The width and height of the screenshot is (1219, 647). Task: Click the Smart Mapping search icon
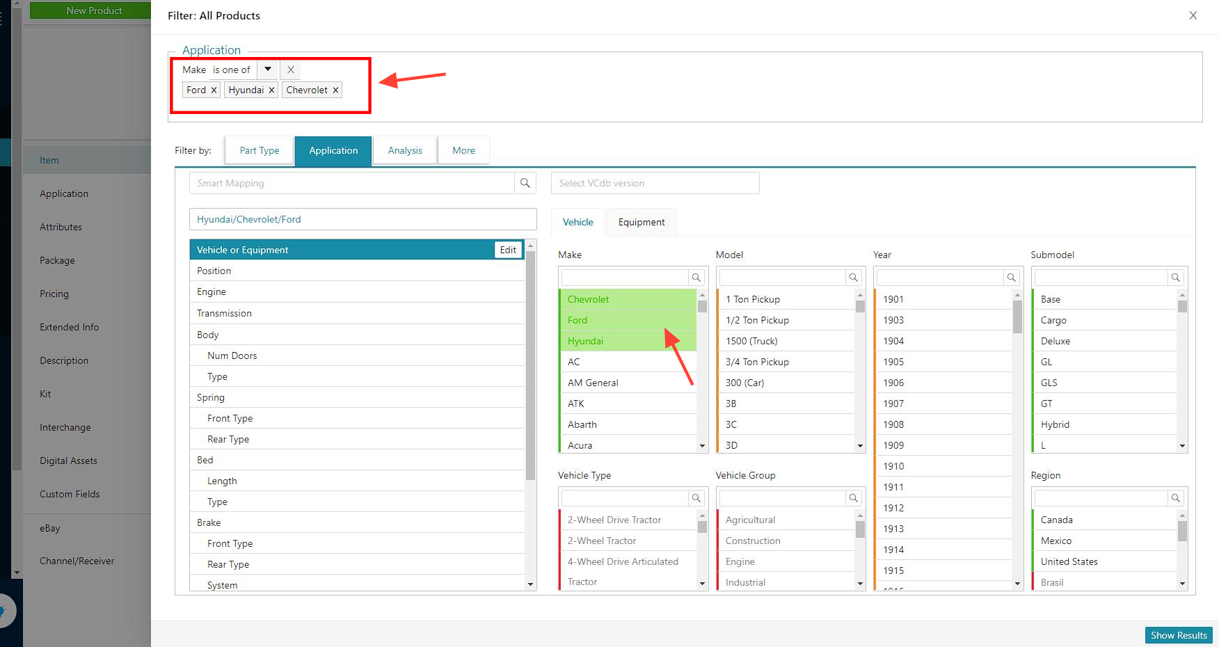525,183
